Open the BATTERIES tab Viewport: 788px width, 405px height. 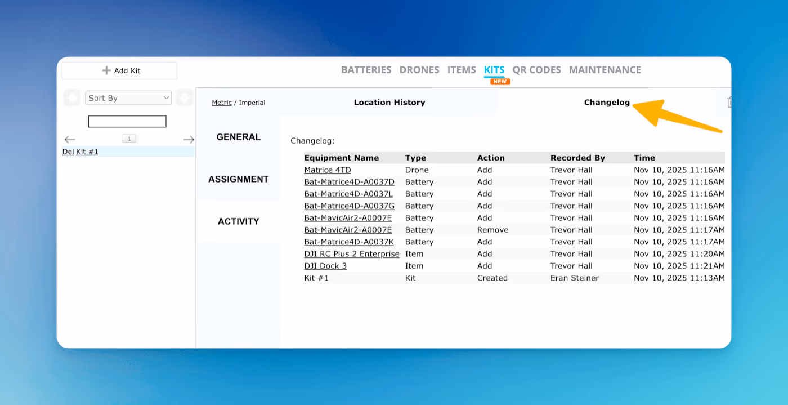pos(366,70)
